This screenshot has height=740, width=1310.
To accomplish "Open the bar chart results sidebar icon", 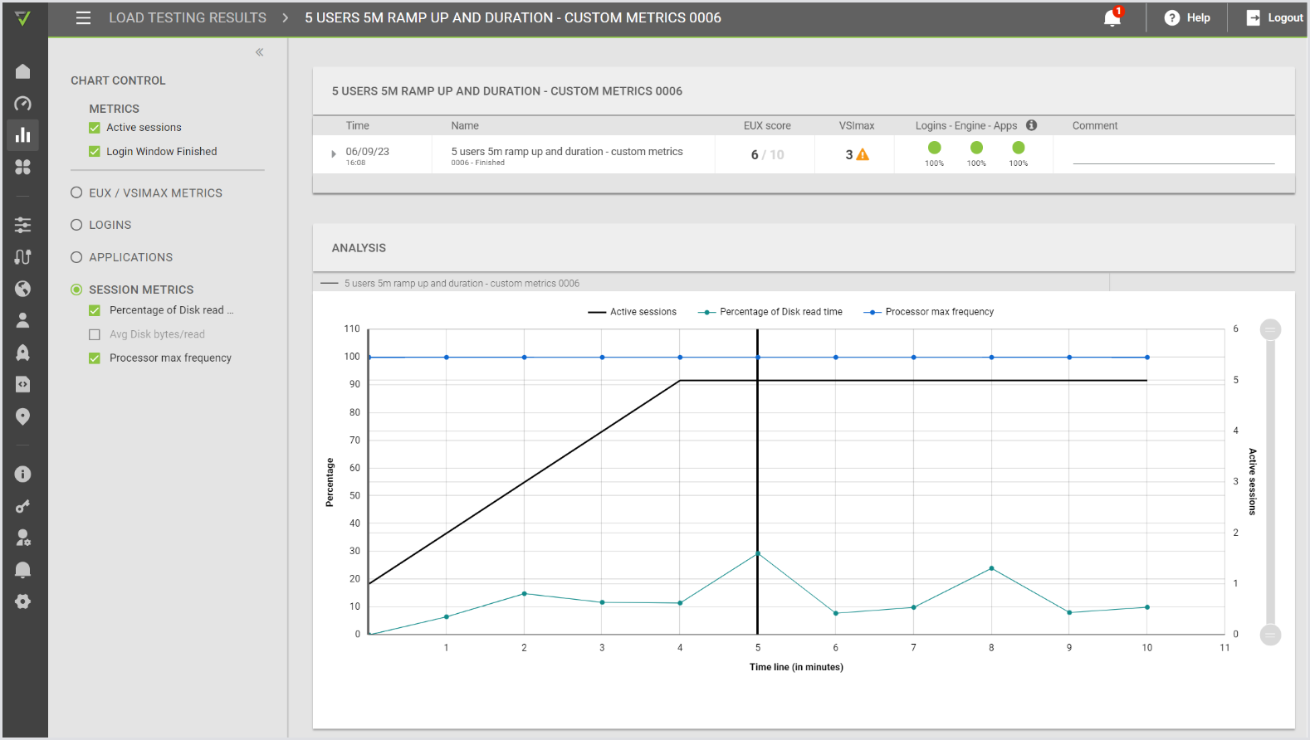I will pyautogui.click(x=23, y=135).
